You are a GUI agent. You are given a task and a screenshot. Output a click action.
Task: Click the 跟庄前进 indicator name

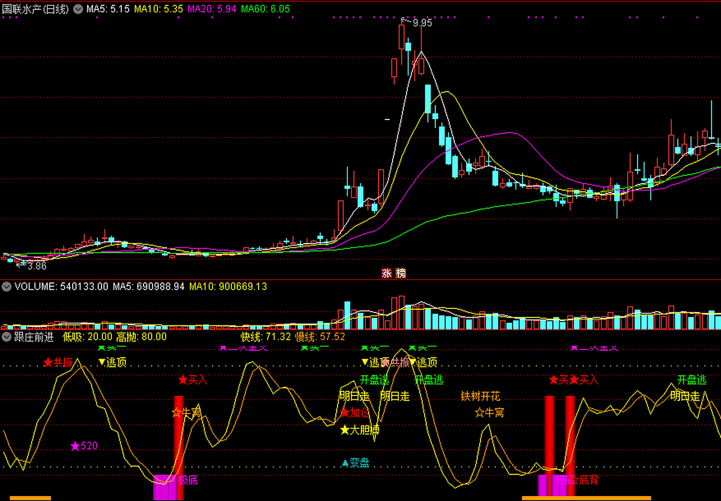click(x=34, y=337)
